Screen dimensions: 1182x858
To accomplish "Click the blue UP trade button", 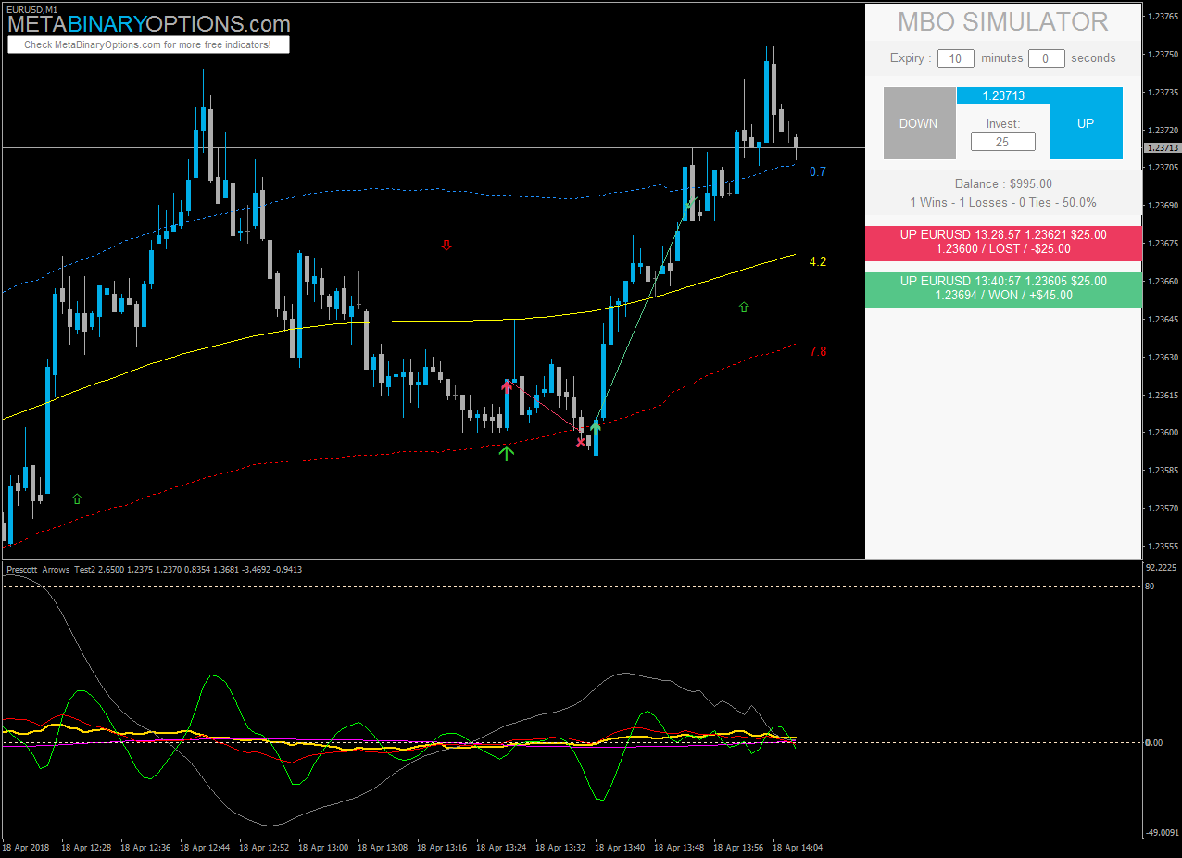I will point(1086,123).
